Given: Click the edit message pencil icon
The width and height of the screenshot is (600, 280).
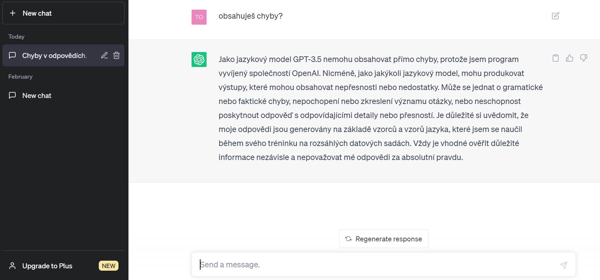Looking at the screenshot, I should (x=555, y=16).
